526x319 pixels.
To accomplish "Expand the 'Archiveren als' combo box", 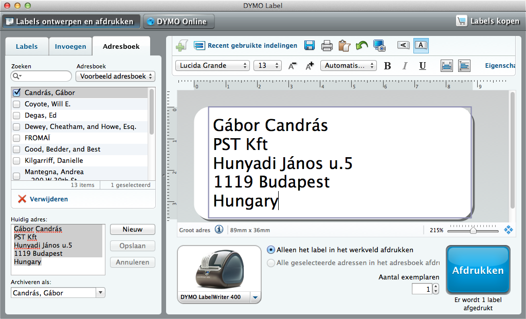I will (x=100, y=293).
